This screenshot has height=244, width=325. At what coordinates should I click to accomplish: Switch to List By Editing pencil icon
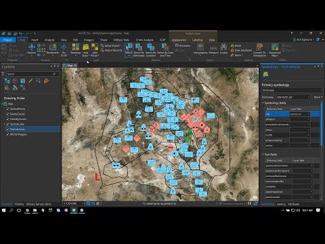tap(30, 81)
